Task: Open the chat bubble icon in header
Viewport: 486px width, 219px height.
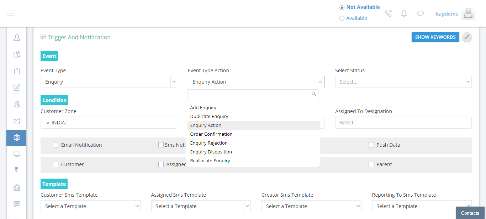Action: click(421, 13)
